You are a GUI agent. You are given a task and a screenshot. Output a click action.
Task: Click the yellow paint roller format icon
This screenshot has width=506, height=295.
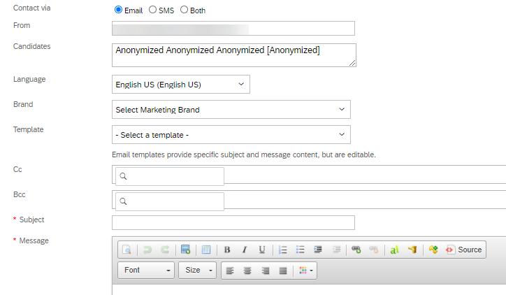coord(412,250)
